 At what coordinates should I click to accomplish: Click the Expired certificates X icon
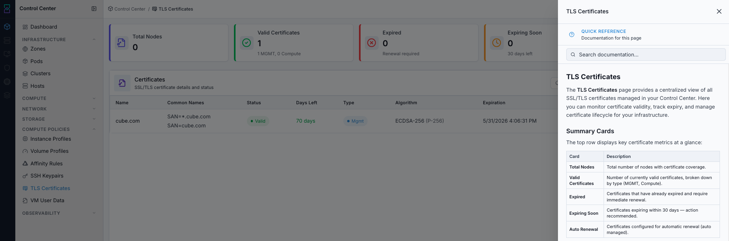coord(372,43)
